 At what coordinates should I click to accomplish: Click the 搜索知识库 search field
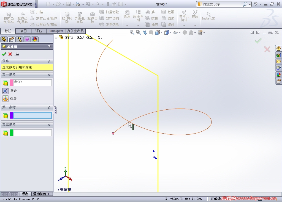[222, 4]
